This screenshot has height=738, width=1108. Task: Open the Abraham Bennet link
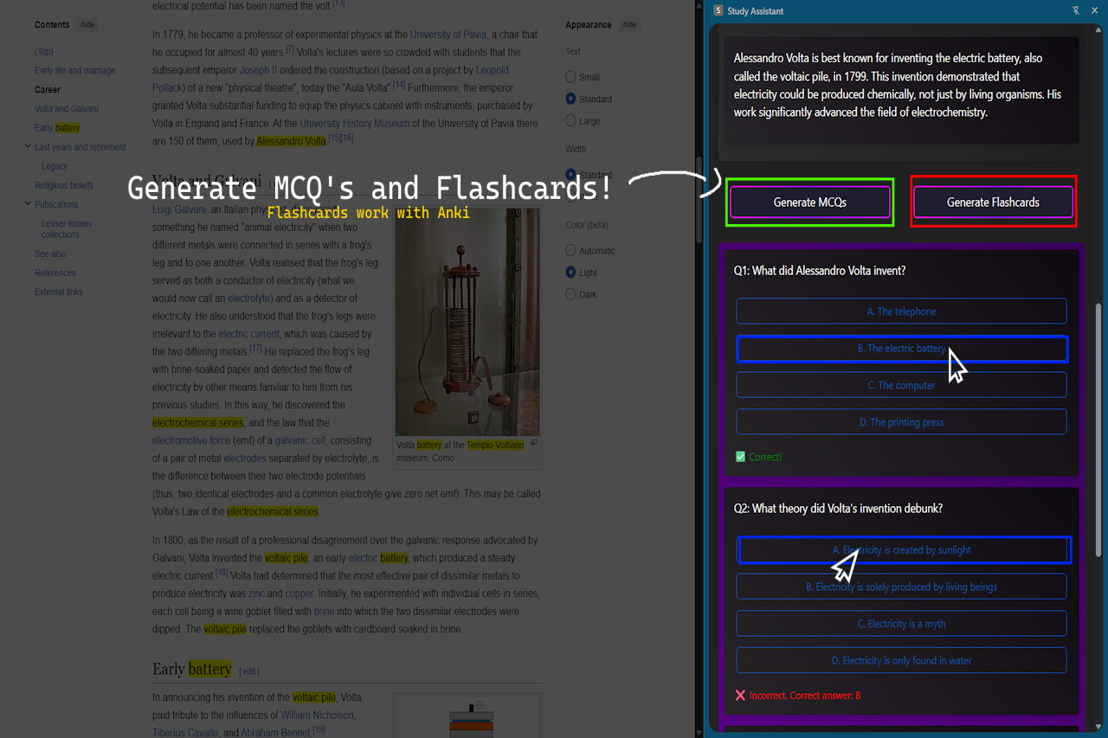tap(275, 734)
